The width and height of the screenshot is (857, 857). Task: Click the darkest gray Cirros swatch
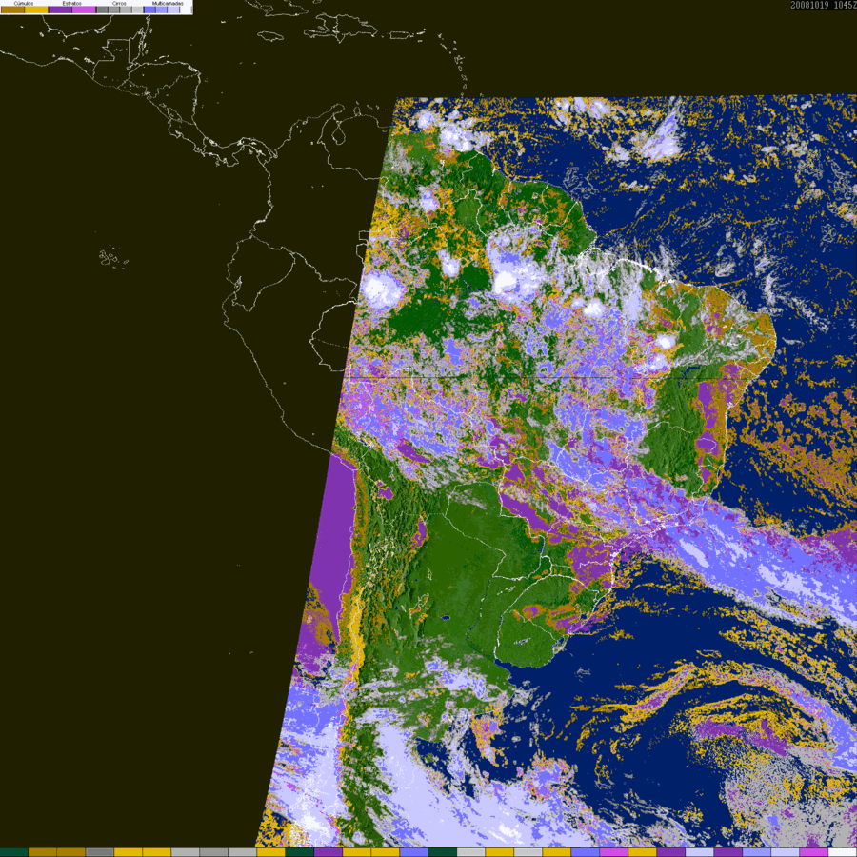click(102, 10)
